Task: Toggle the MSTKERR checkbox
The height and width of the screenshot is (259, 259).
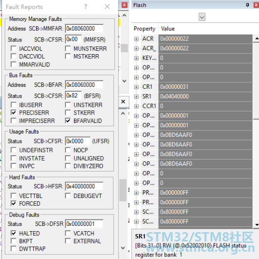Action: [x=68, y=56]
